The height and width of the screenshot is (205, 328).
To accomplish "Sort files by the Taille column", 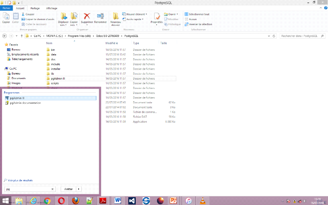I will (x=164, y=43).
